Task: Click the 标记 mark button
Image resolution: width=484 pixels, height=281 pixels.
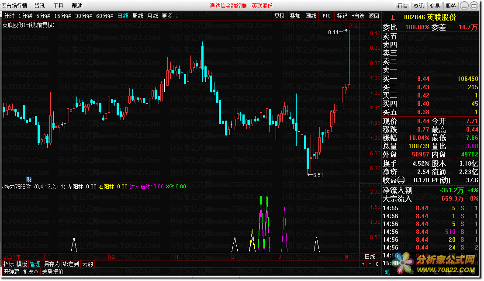Action: point(342,16)
